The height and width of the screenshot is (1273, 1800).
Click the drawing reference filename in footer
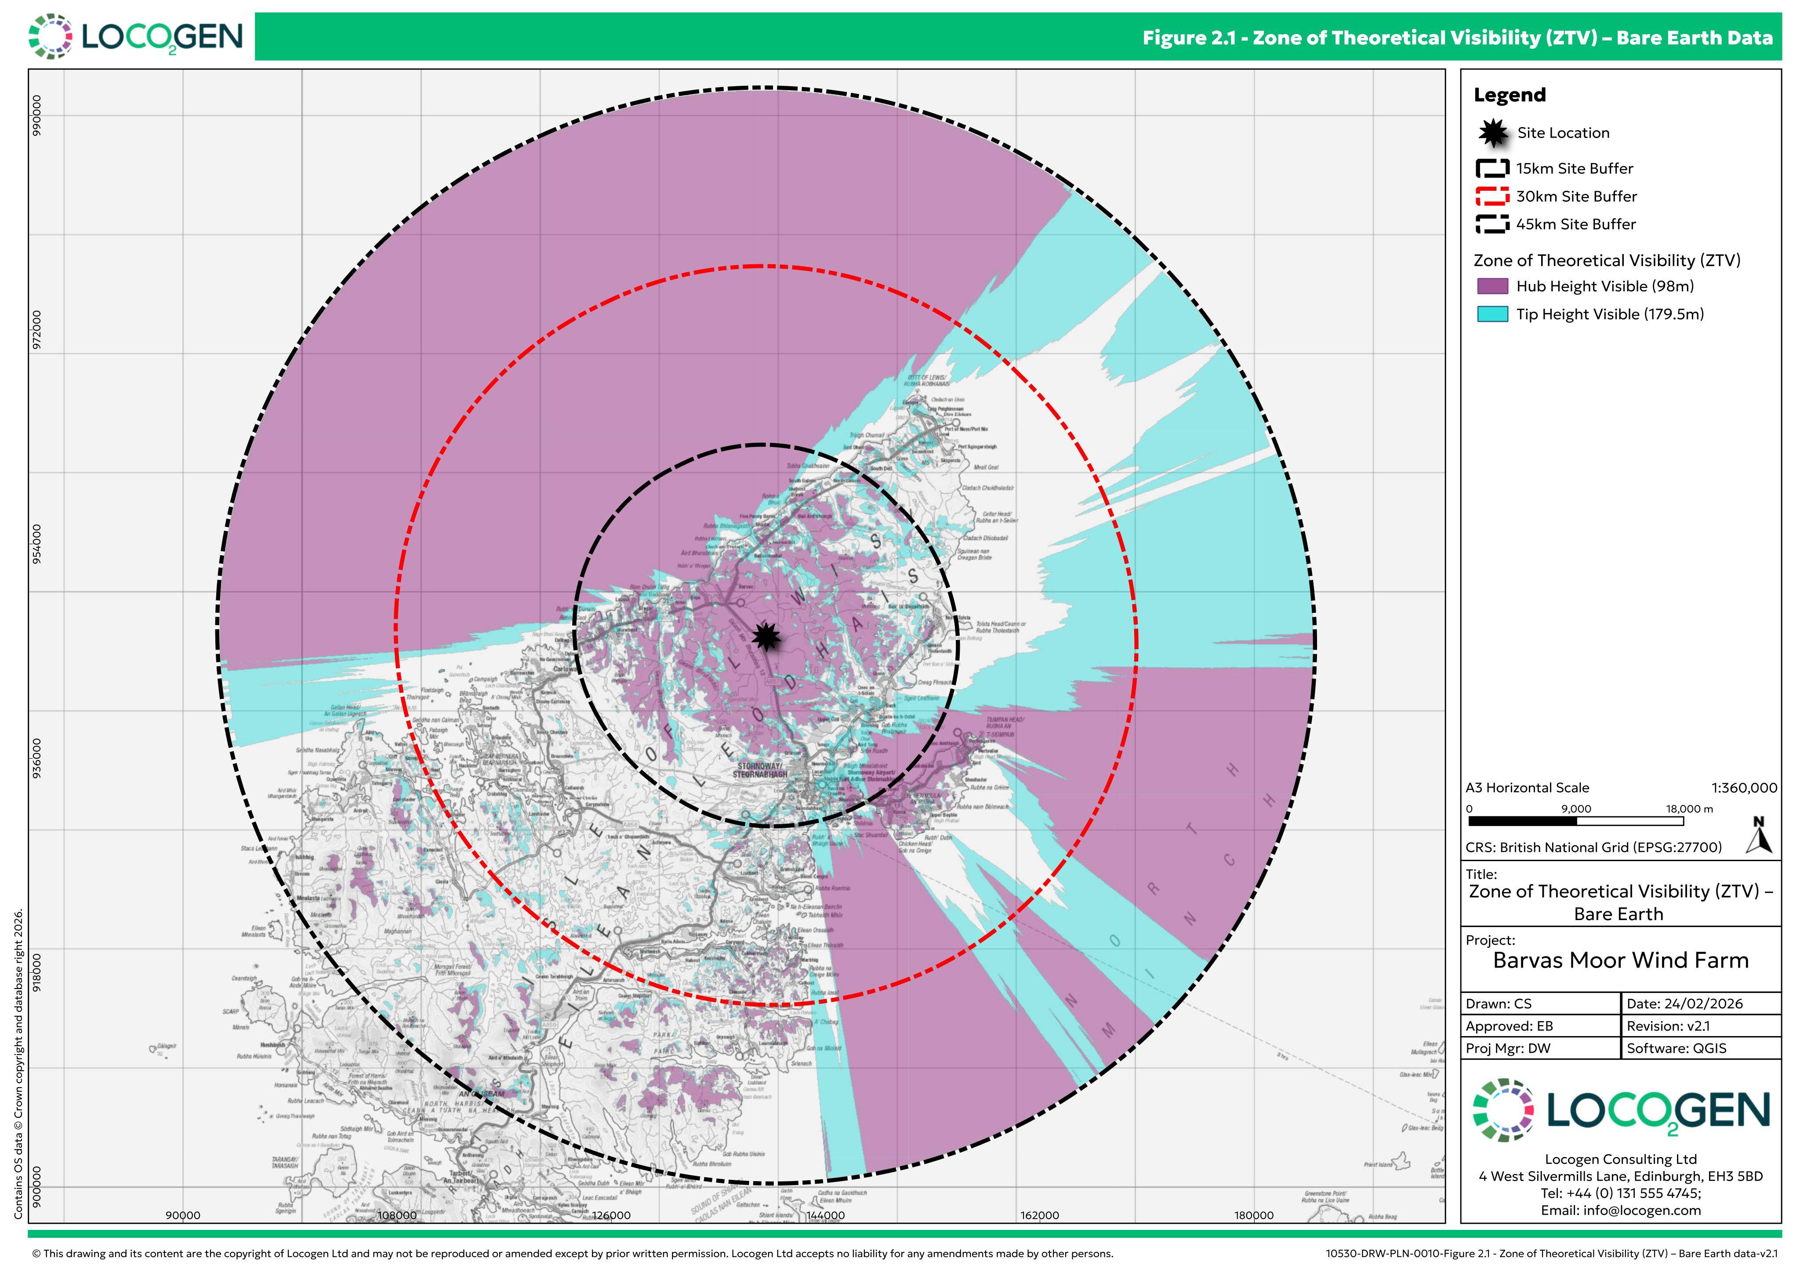(x=1551, y=1254)
